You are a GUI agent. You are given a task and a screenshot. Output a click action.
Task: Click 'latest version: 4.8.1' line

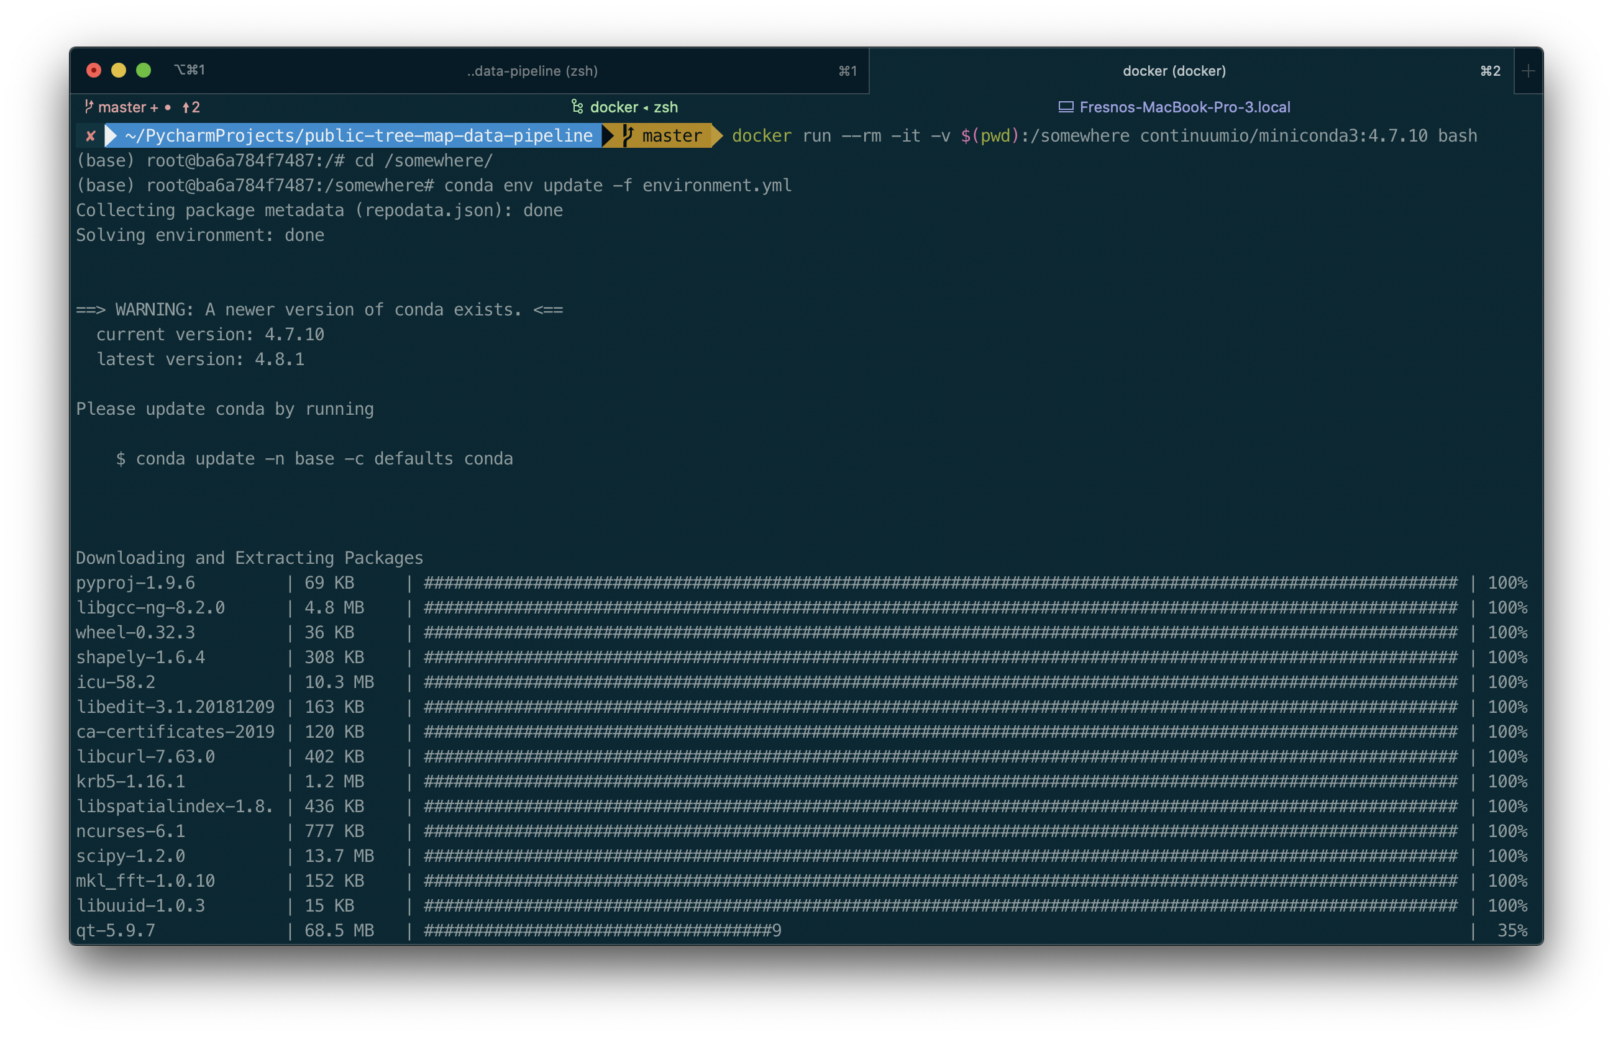[x=200, y=360]
